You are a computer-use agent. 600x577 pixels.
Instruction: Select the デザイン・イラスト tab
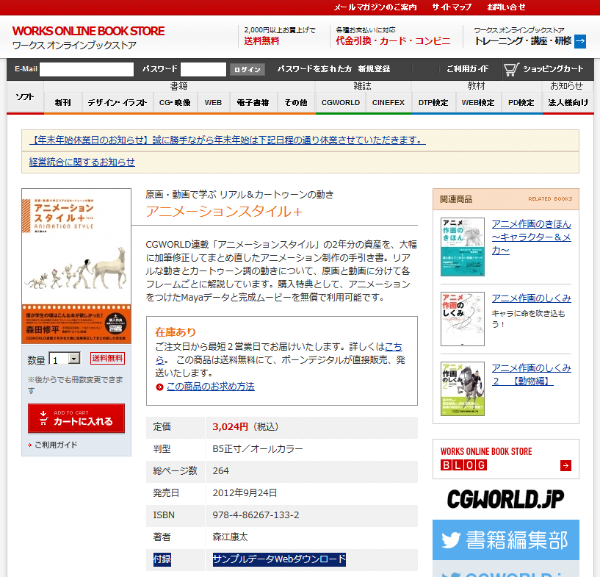tap(118, 103)
